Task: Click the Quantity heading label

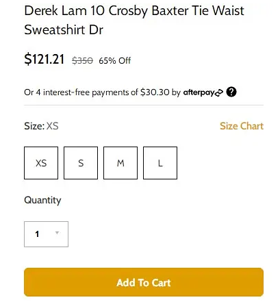Action: tap(42, 200)
